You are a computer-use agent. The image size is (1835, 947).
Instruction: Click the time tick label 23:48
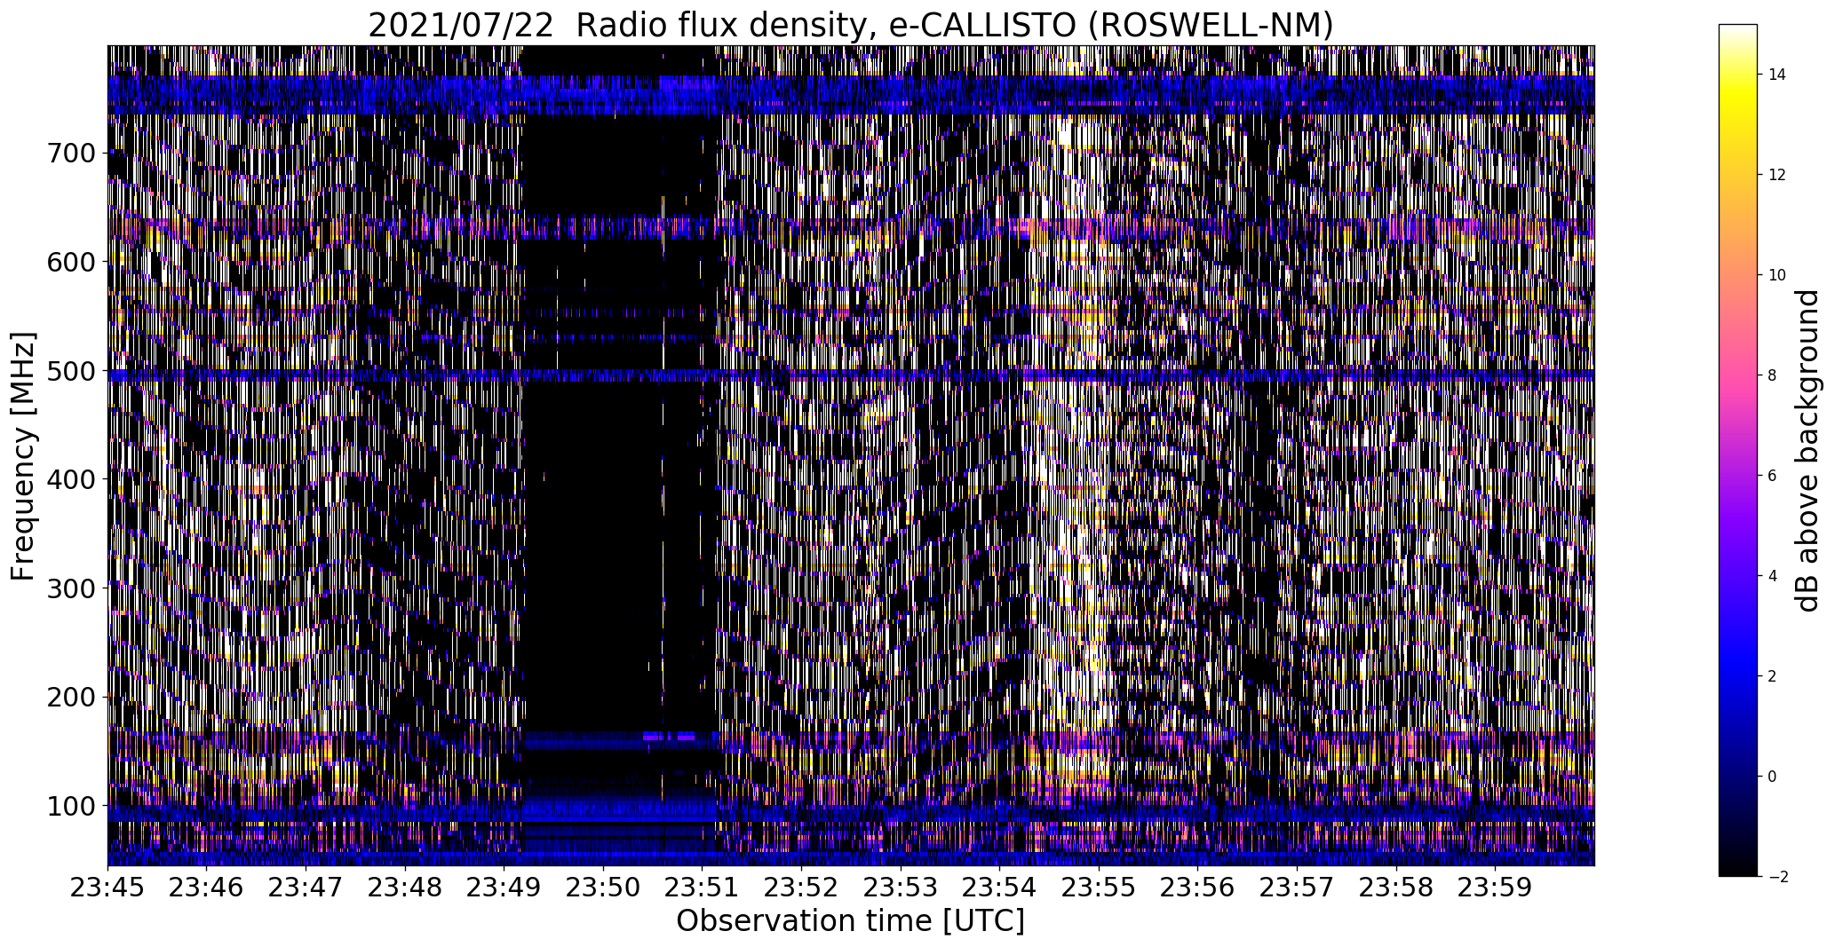[x=405, y=888]
